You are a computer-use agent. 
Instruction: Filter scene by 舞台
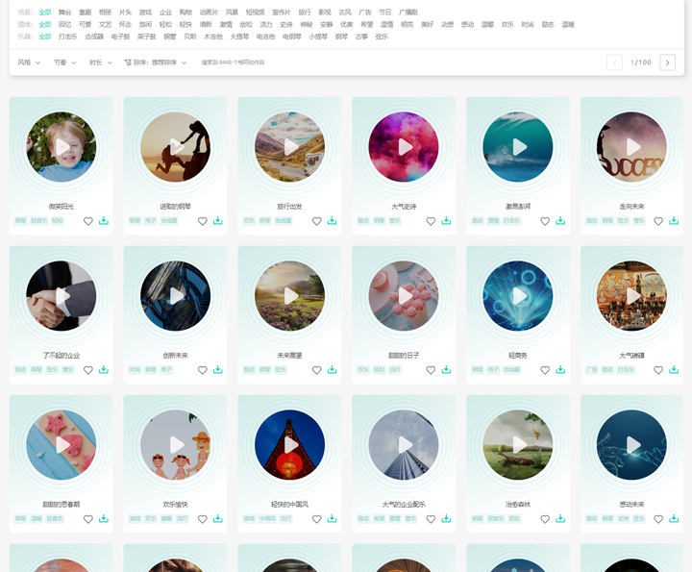65,12
